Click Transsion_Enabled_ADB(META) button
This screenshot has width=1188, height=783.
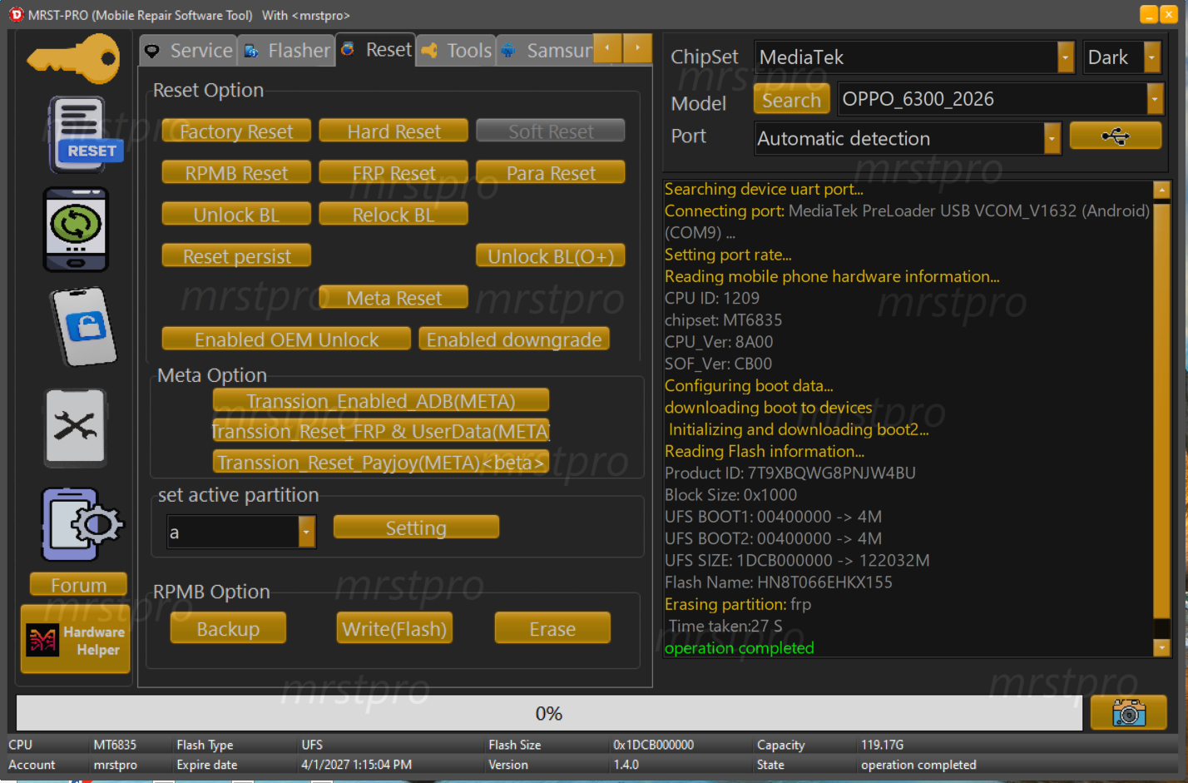click(x=381, y=401)
